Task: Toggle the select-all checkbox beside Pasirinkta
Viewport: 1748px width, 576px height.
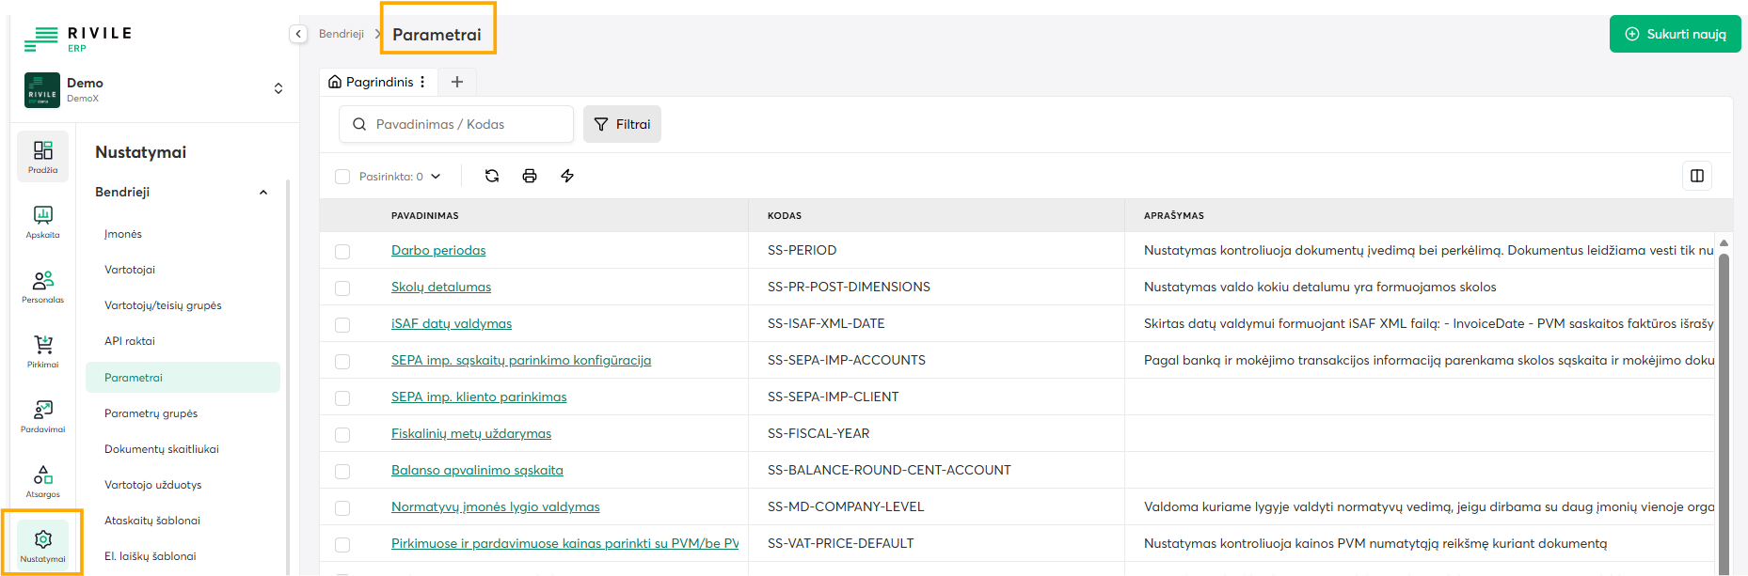Action: click(342, 177)
